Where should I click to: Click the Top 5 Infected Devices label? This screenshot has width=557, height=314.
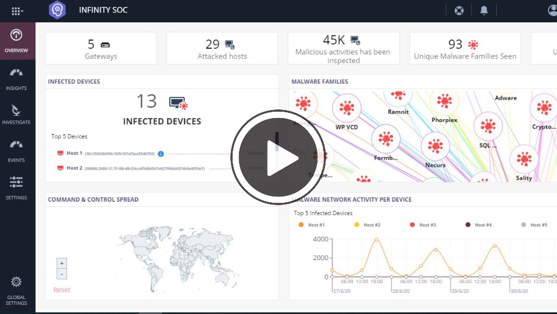[x=323, y=213]
